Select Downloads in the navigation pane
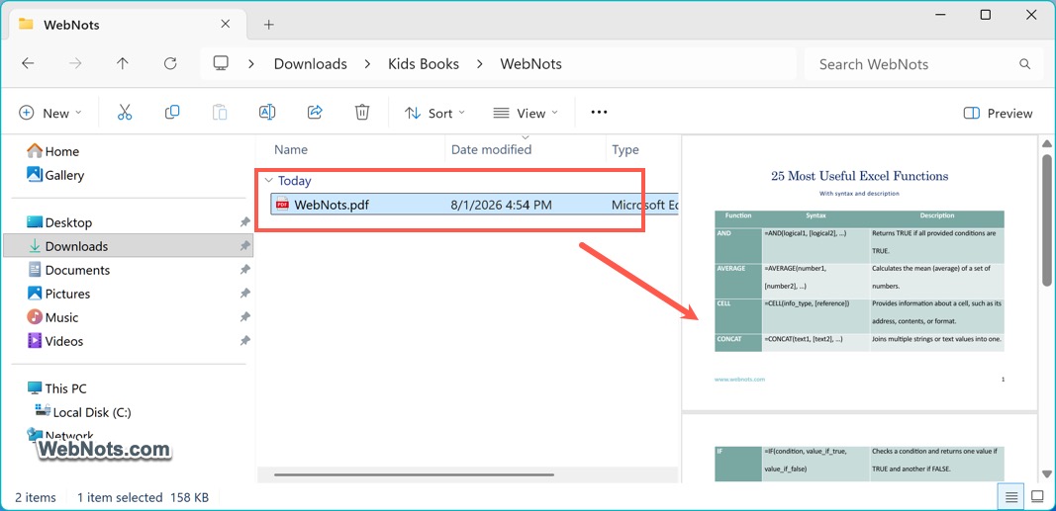The image size is (1056, 511). [x=128, y=246]
